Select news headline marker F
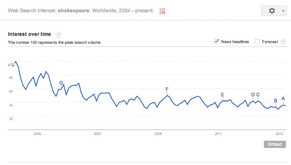The height and width of the screenshot is (165, 291). pyautogui.click(x=167, y=89)
